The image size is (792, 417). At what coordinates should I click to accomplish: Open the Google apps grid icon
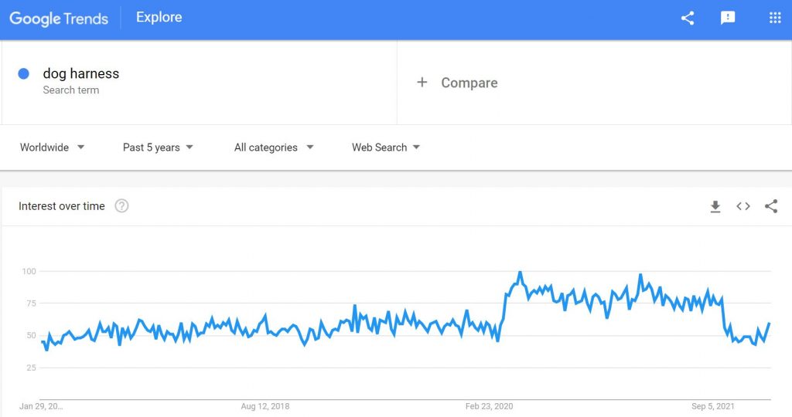pyautogui.click(x=775, y=19)
